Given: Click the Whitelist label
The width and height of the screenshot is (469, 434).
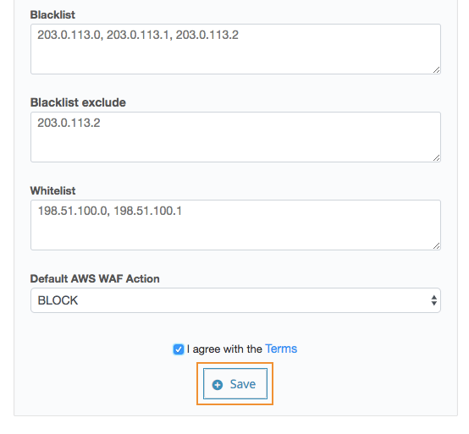Looking at the screenshot, I should coord(52,190).
